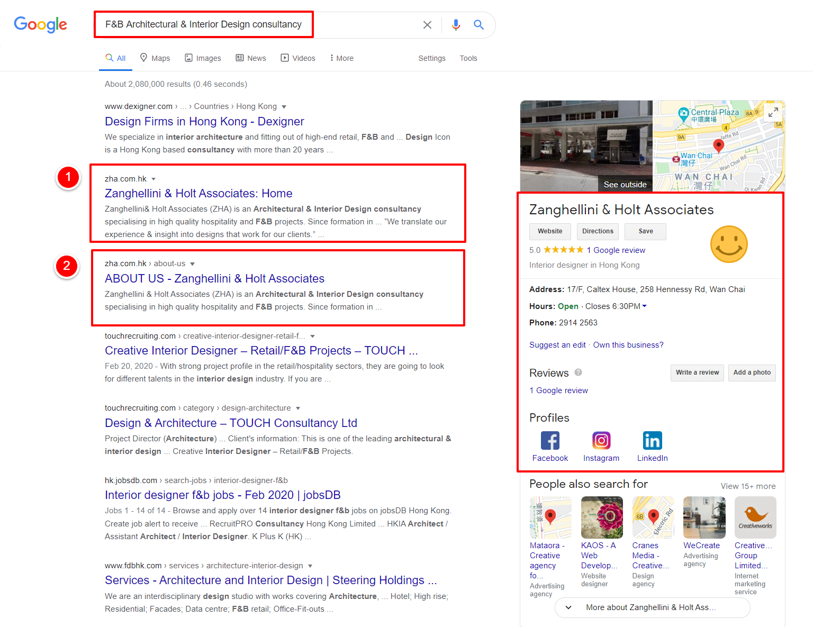The image size is (813, 627).
Task: Click the Save button
Action: click(645, 232)
